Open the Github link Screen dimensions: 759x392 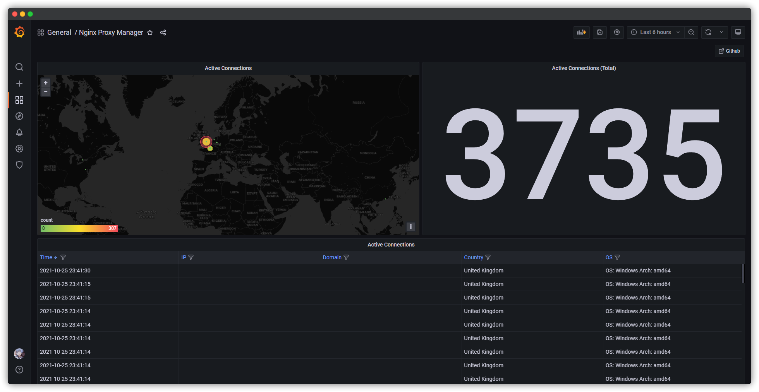pos(729,51)
